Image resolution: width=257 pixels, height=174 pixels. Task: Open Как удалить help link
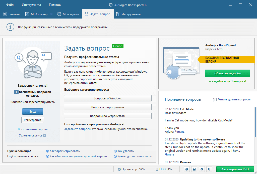[x=125, y=151]
